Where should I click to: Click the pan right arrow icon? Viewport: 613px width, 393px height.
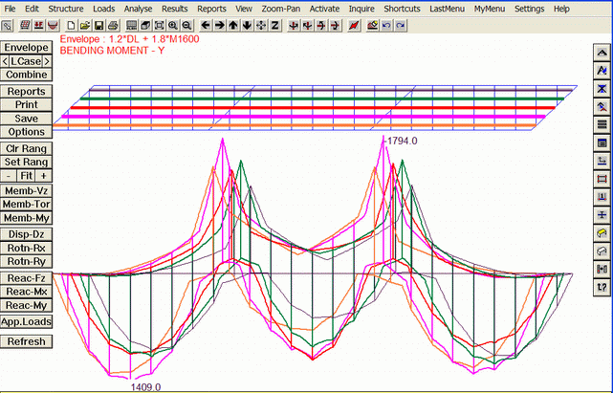pos(219,26)
